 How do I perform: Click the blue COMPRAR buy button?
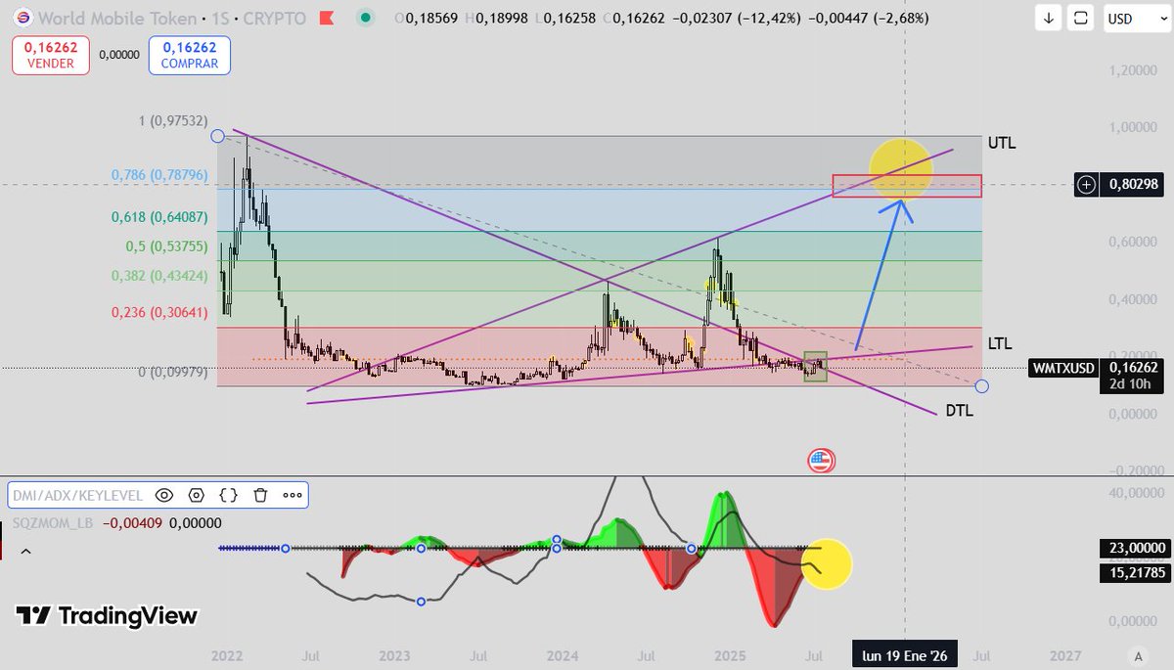point(190,55)
